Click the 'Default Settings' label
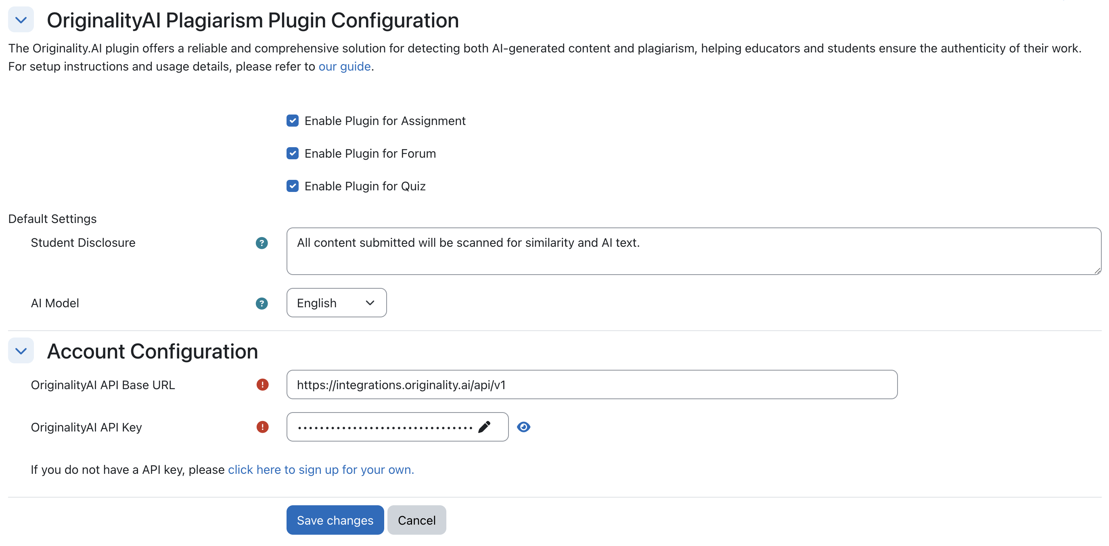Image resolution: width=1109 pixels, height=546 pixels. point(52,219)
